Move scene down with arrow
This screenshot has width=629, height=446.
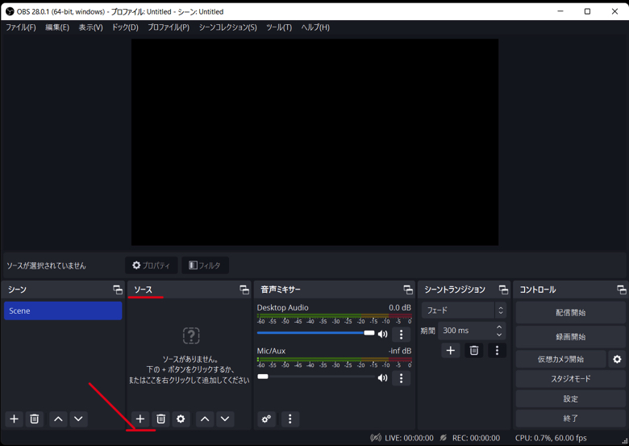pos(78,419)
